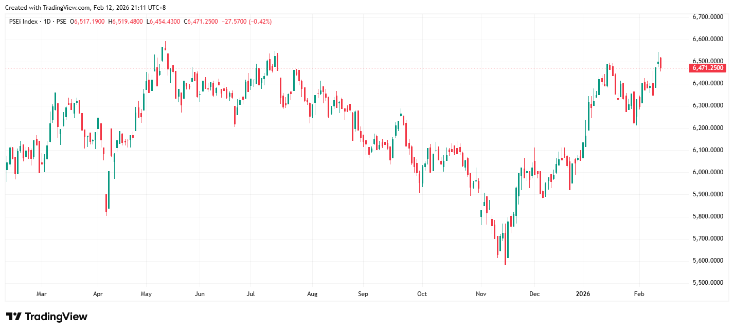Click the latest red candle at chart's right end
Viewport: 734px width, 332px height.
[x=661, y=63]
